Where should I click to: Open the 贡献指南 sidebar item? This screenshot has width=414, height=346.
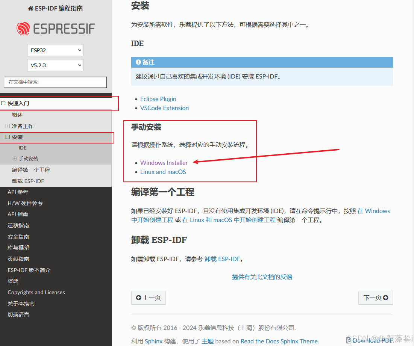[x=18, y=259]
